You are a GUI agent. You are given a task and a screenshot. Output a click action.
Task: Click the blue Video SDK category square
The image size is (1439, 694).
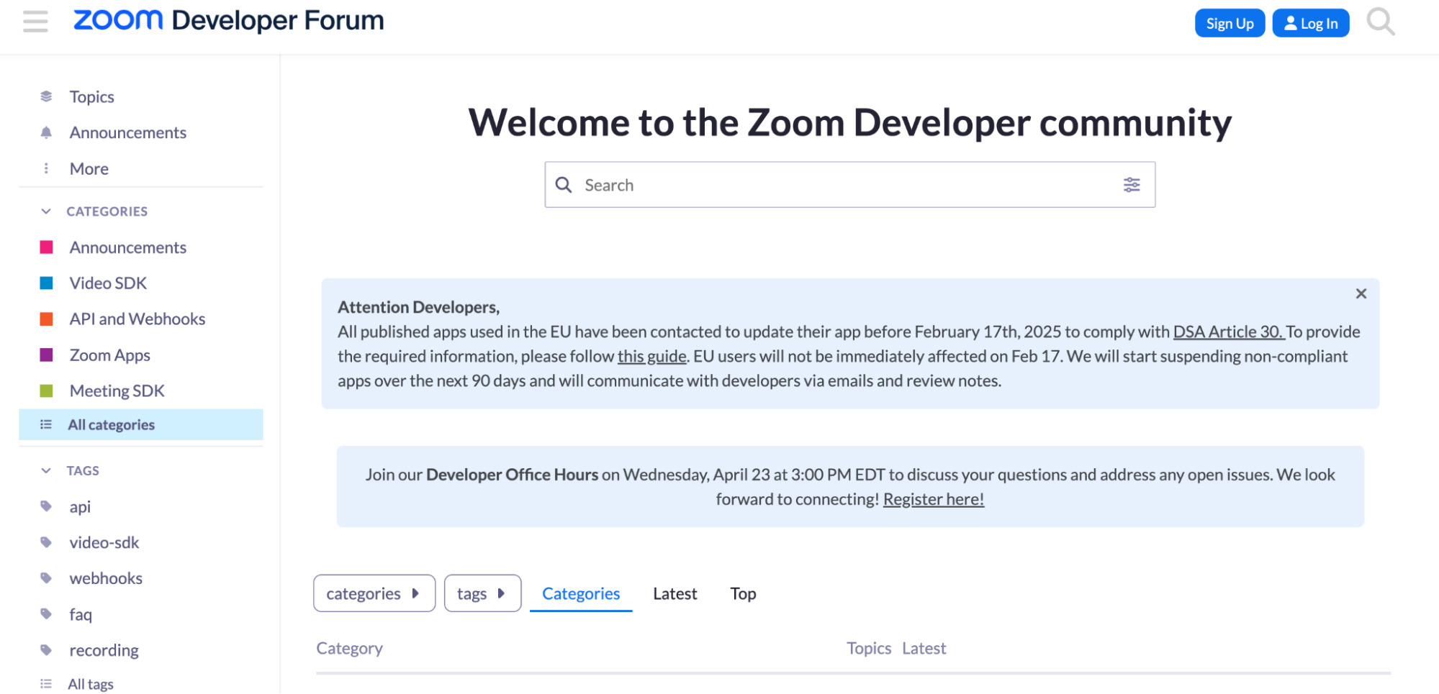point(46,283)
